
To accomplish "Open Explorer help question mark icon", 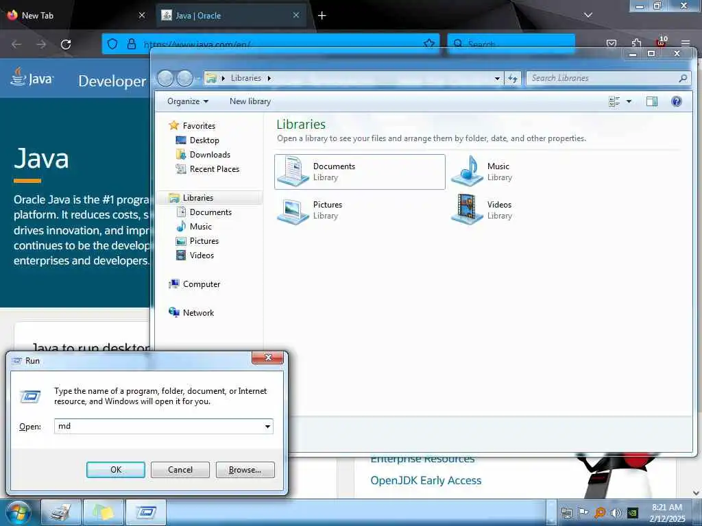I will tap(677, 101).
